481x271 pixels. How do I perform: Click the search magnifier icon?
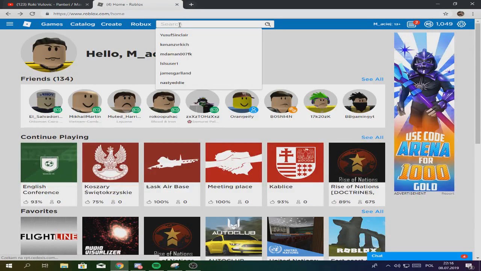click(x=268, y=24)
